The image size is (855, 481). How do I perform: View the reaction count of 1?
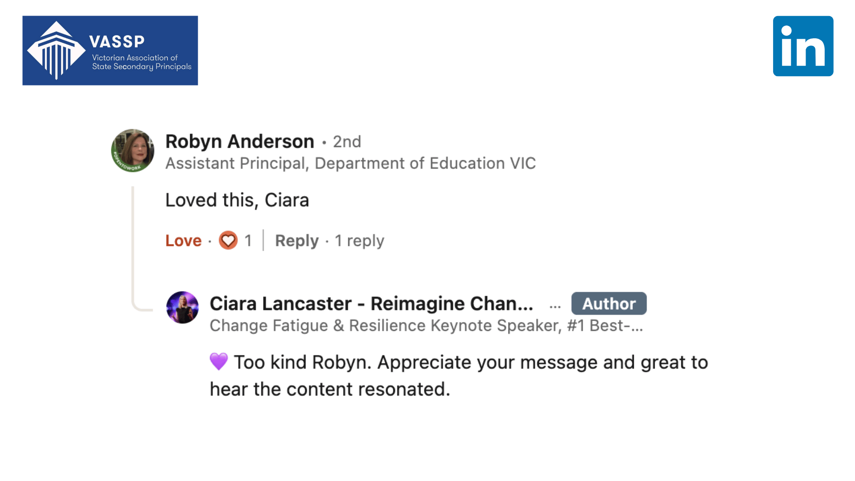coord(248,240)
